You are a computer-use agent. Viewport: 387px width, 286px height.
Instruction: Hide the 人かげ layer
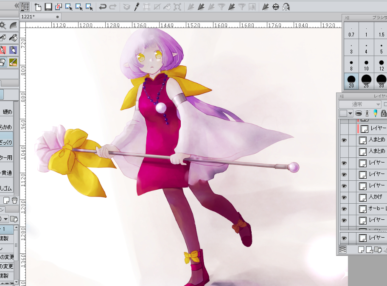click(x=344, y=197)
